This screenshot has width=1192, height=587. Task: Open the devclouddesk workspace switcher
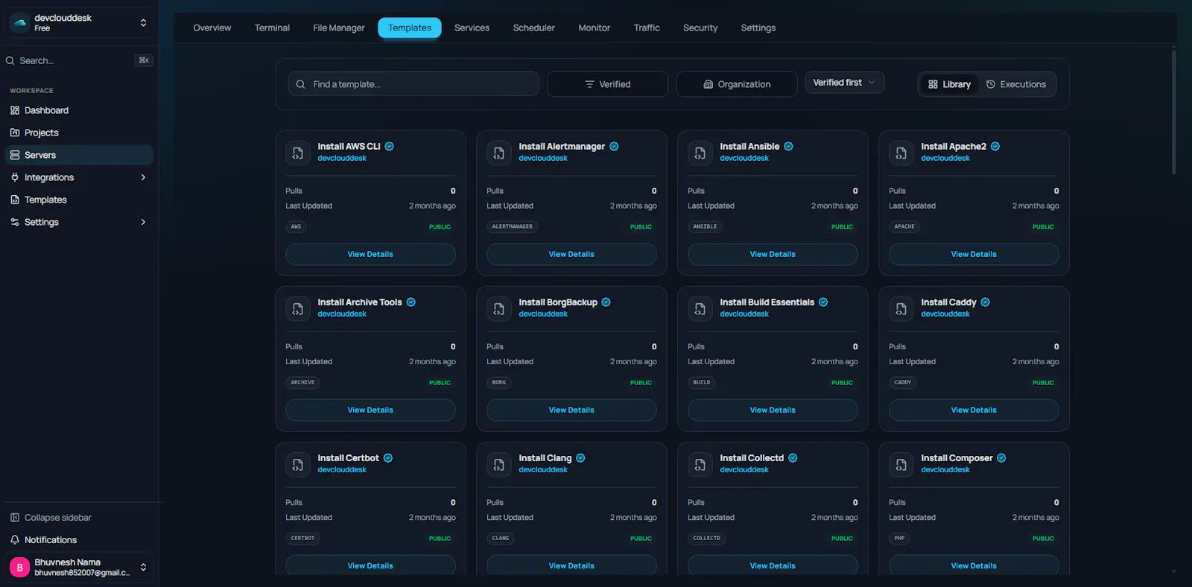[x=80, y=23]
